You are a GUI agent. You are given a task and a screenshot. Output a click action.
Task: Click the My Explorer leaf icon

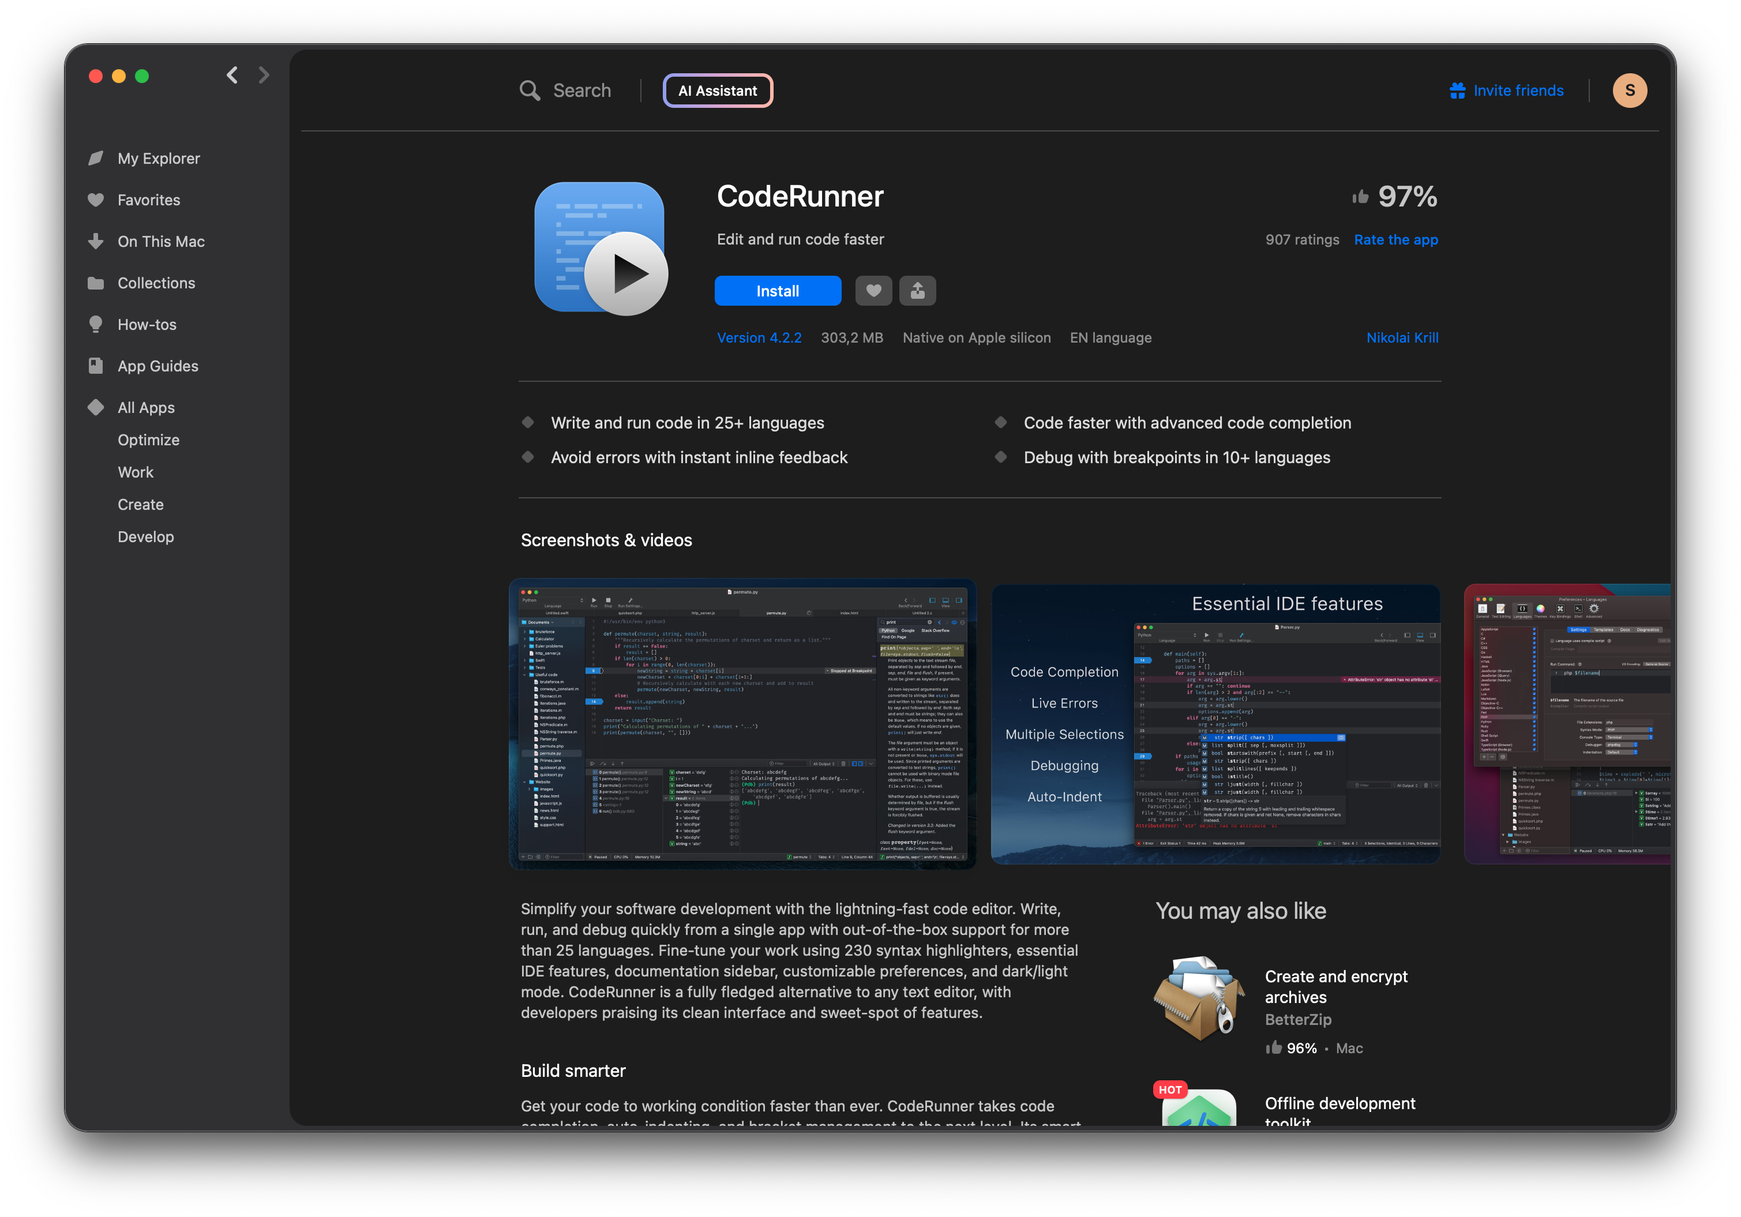coord(96,159)
